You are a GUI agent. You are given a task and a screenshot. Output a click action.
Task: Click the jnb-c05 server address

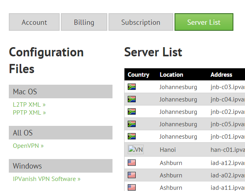228,124
